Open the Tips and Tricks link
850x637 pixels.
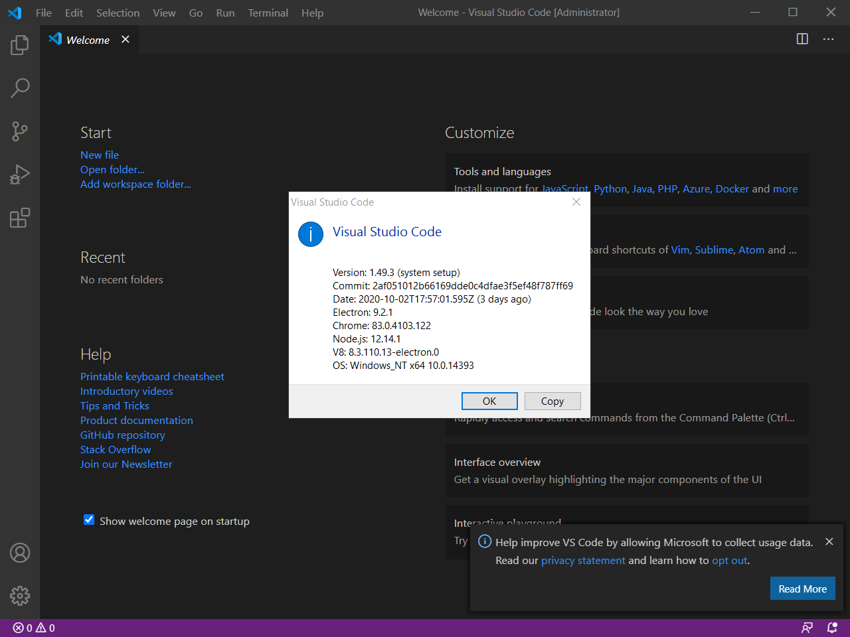(114, 405)
